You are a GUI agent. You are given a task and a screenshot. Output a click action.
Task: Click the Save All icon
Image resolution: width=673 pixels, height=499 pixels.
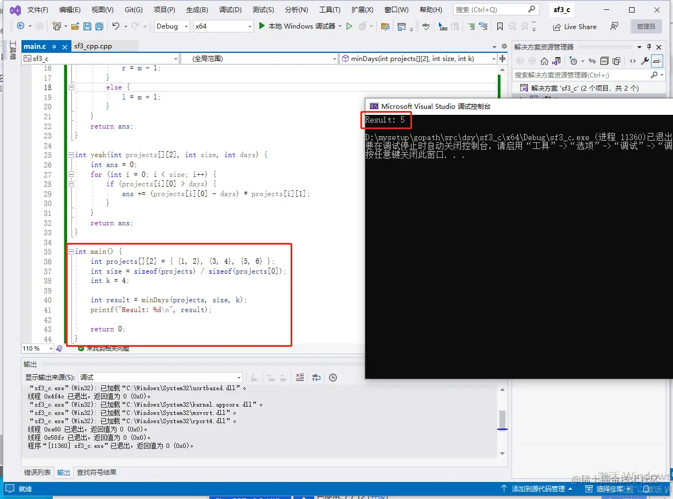pos(99,26)
